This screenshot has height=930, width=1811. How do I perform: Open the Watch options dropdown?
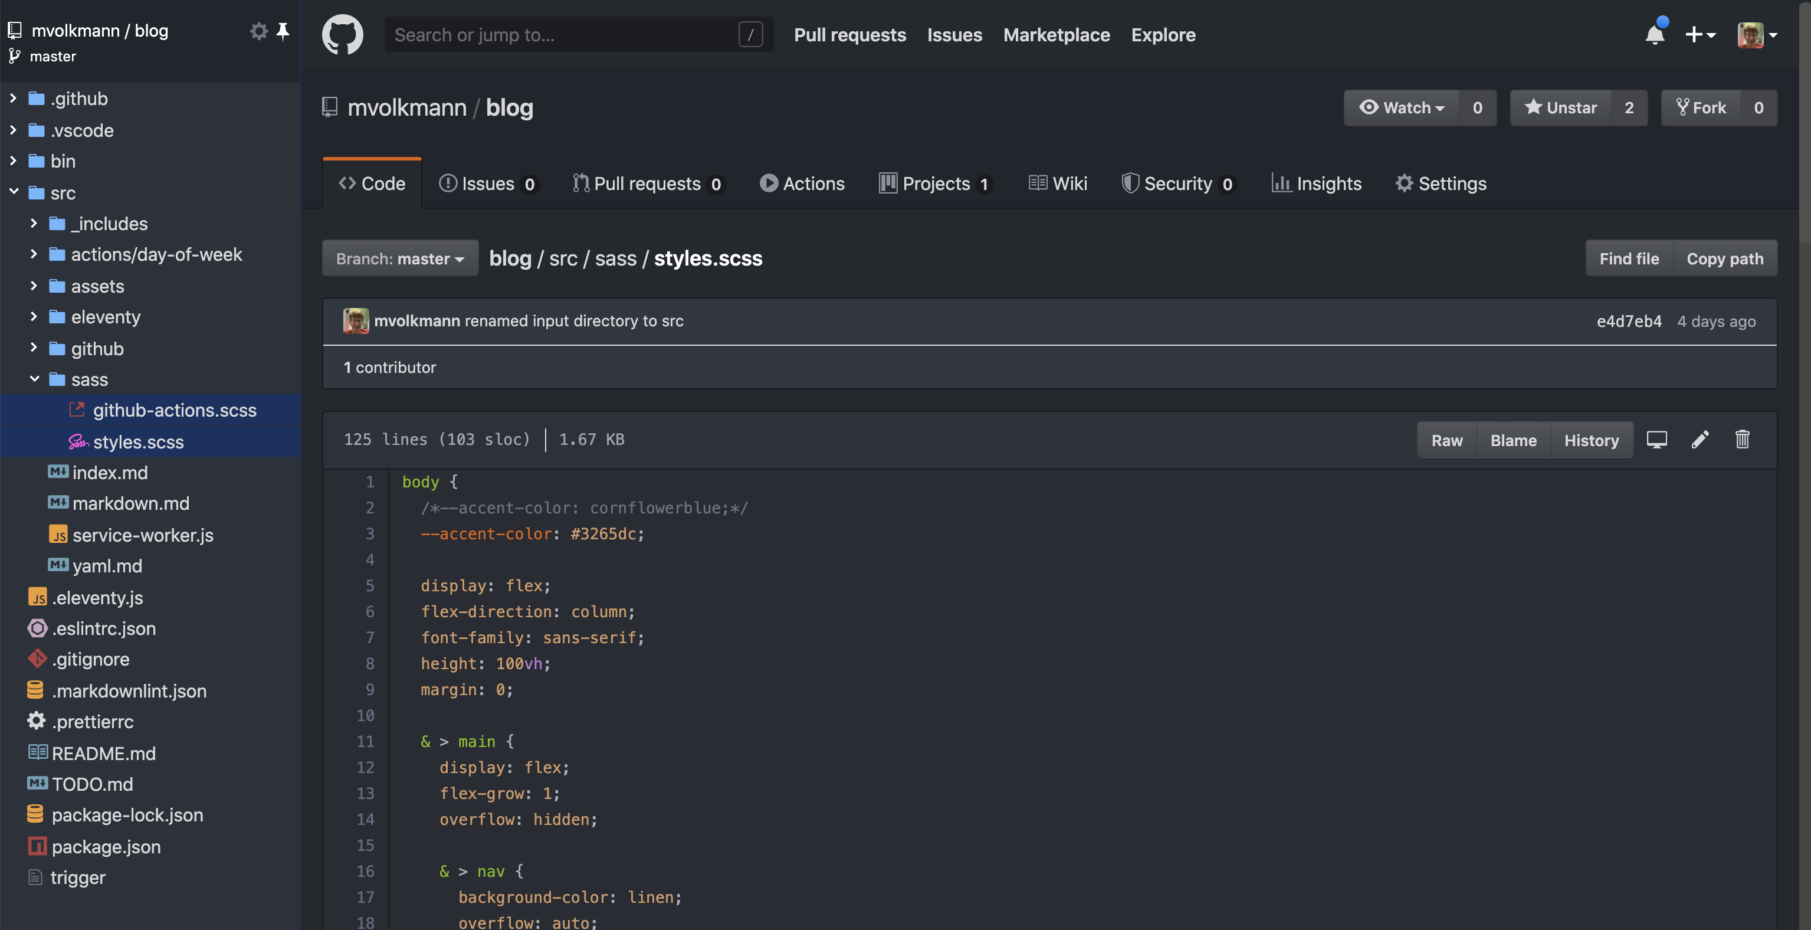[x=1400, y=107]
